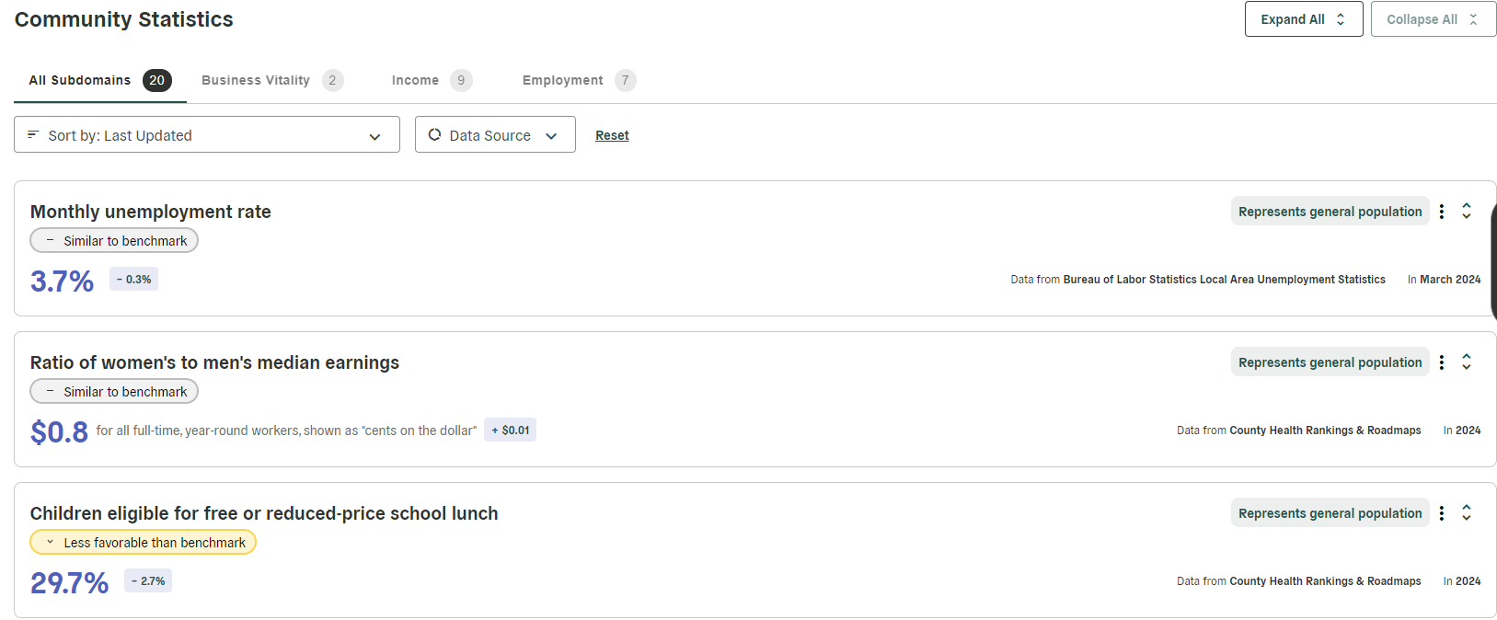Toggle the Less favorable than benchmark badge
The height and width of the screenshot is (620, 1497).
[x=144, y=542]
